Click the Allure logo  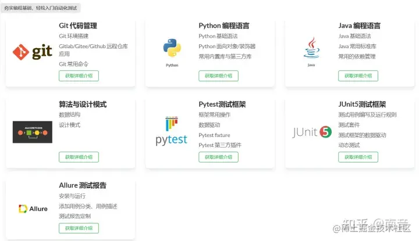(x=33, y=208)
